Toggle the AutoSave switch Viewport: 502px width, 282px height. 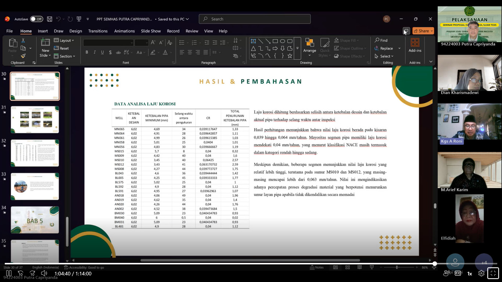click(x=36, y=19)
